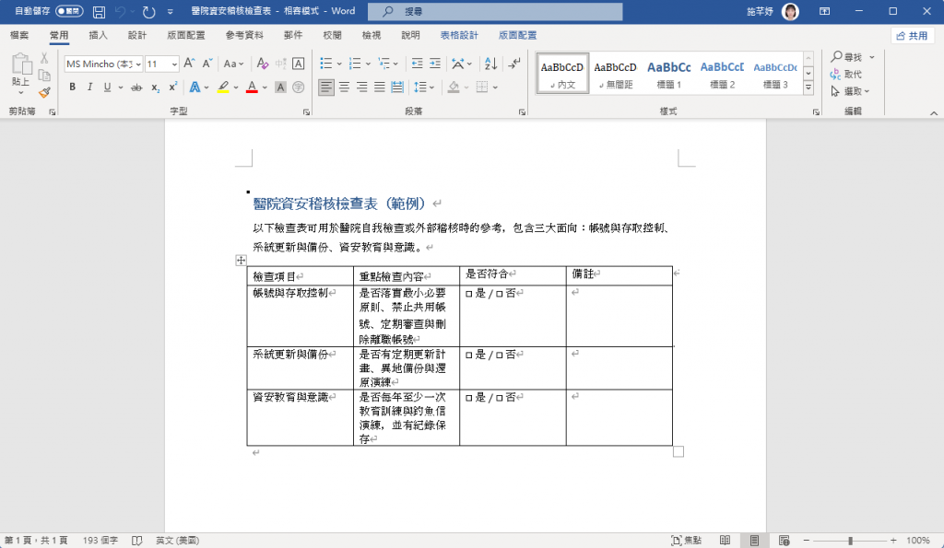Click the Copy icon

44,76
